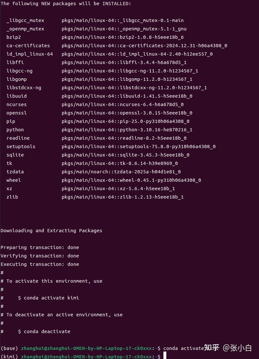
Task: Click the setuptools package name
Action: coord(21,147)
